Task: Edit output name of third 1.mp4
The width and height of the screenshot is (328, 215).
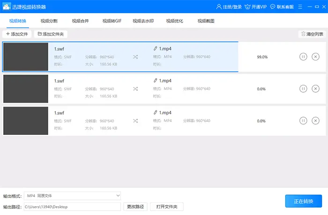Action: point(155,112)
